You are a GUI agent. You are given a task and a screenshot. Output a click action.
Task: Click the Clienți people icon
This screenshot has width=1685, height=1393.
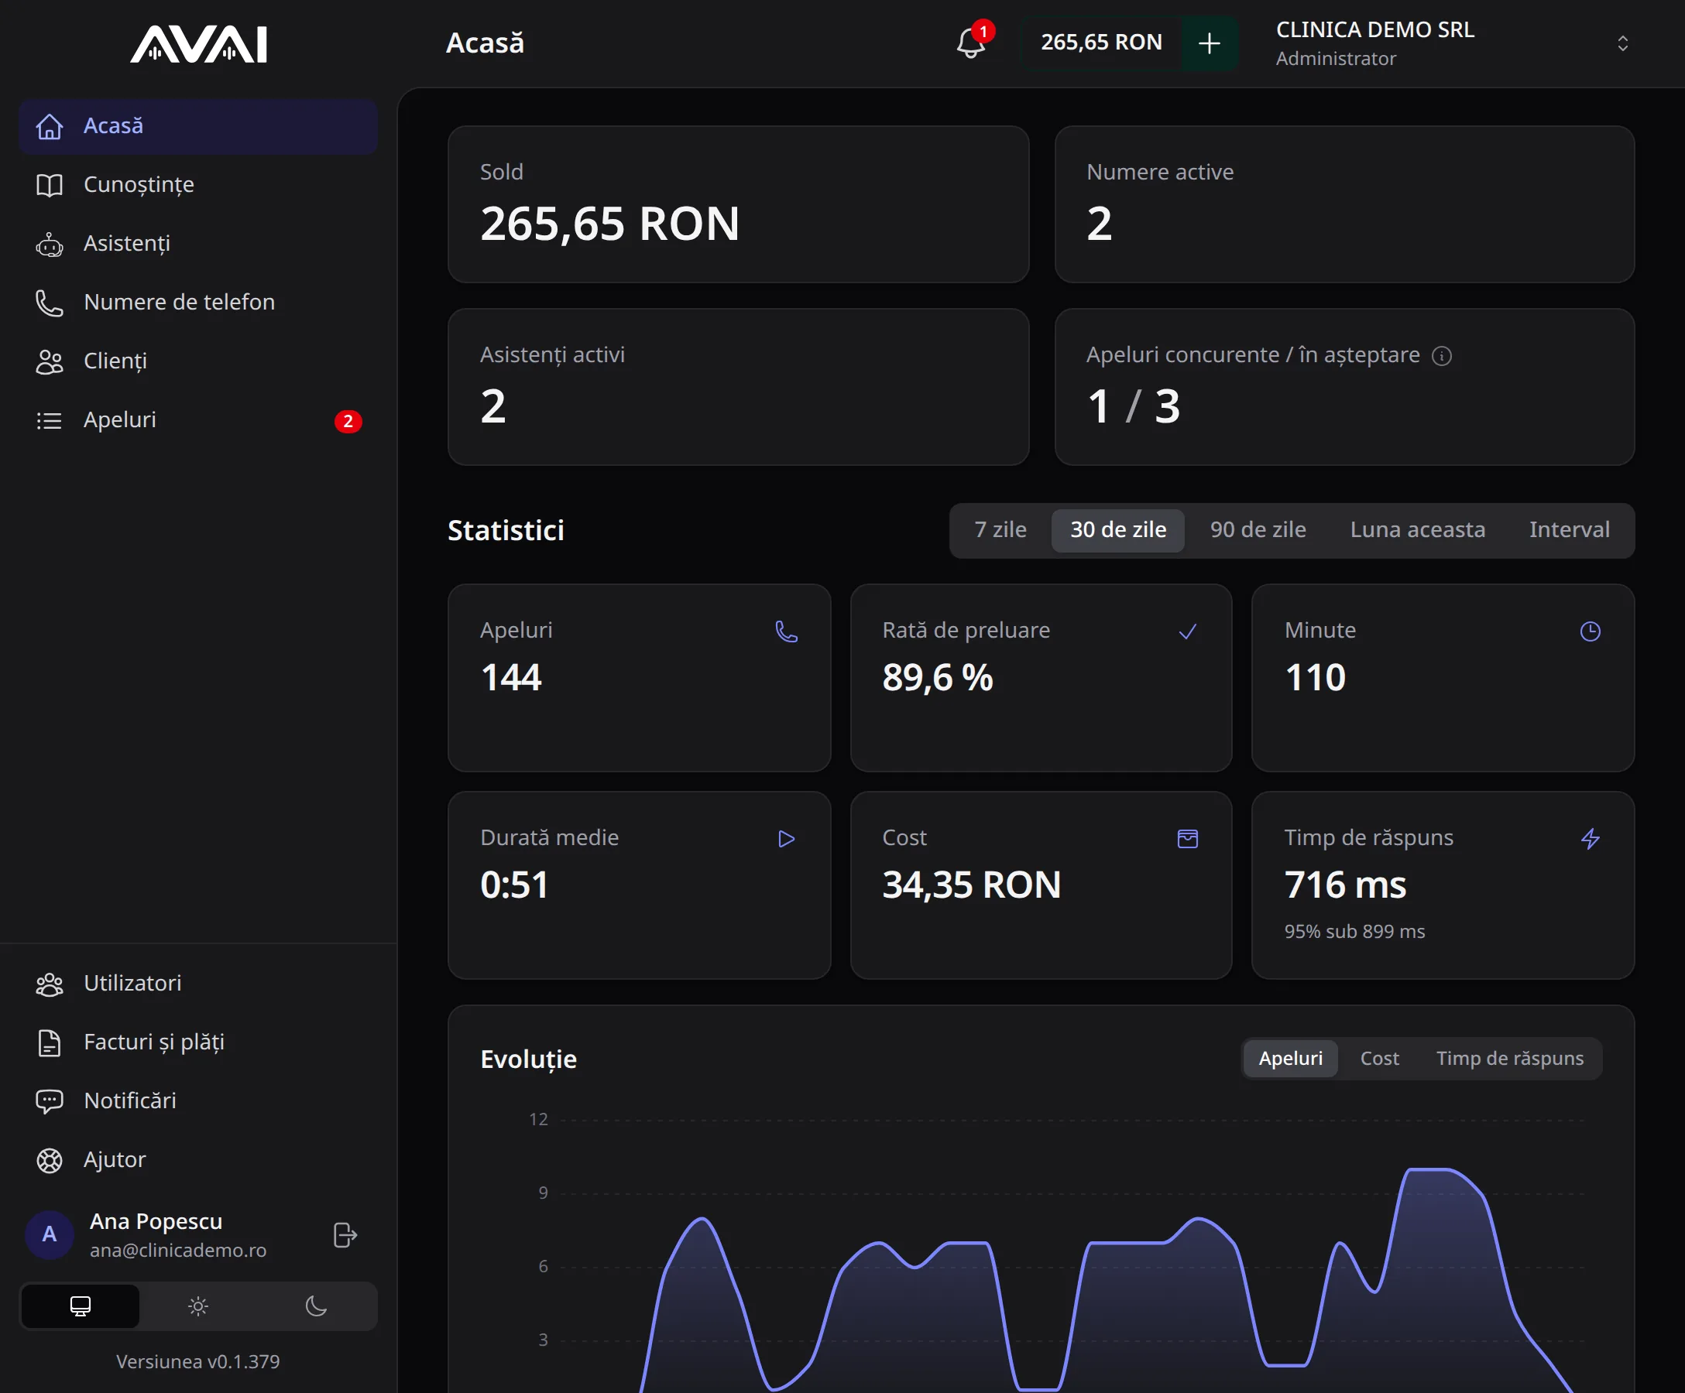[x=49, y=361]
